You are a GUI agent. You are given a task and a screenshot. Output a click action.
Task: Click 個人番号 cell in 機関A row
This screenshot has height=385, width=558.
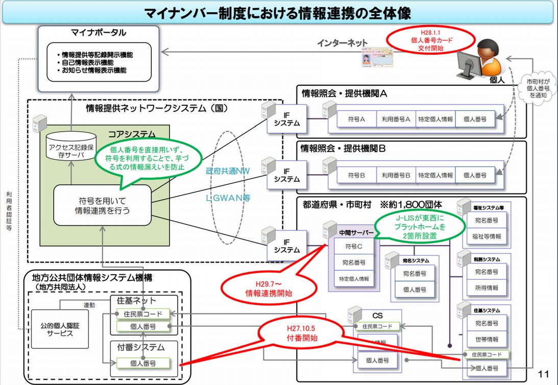(x=475, y=119)
